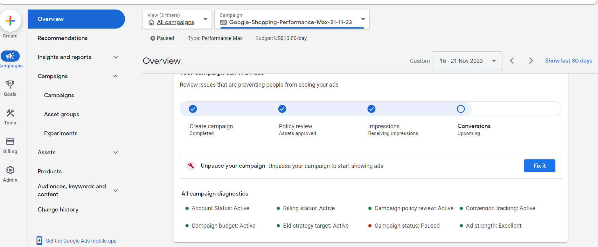Click Get the Google Ads mobile app

coord(81,241)
